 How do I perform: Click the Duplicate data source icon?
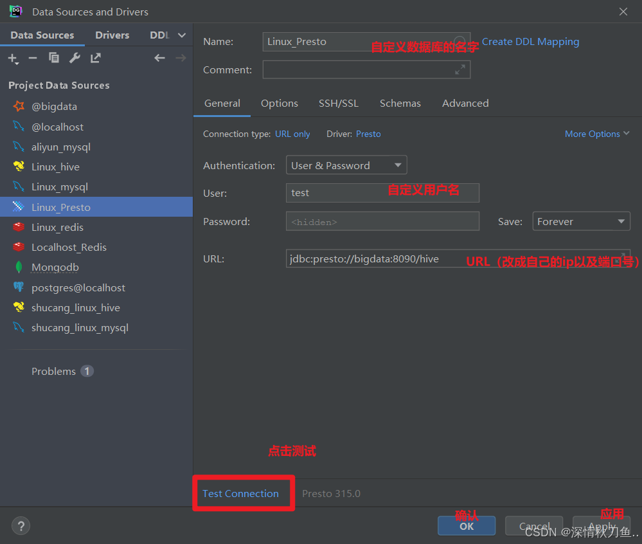(53, 58)
